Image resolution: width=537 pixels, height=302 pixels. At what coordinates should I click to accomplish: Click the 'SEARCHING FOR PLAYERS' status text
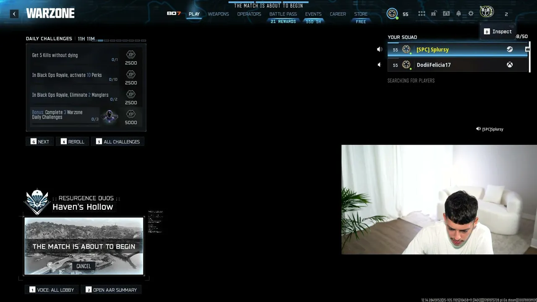click(x=411, y=81)
